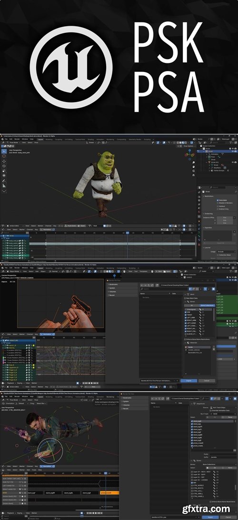Select PISTOL channel in first-person graph editor

18,347
